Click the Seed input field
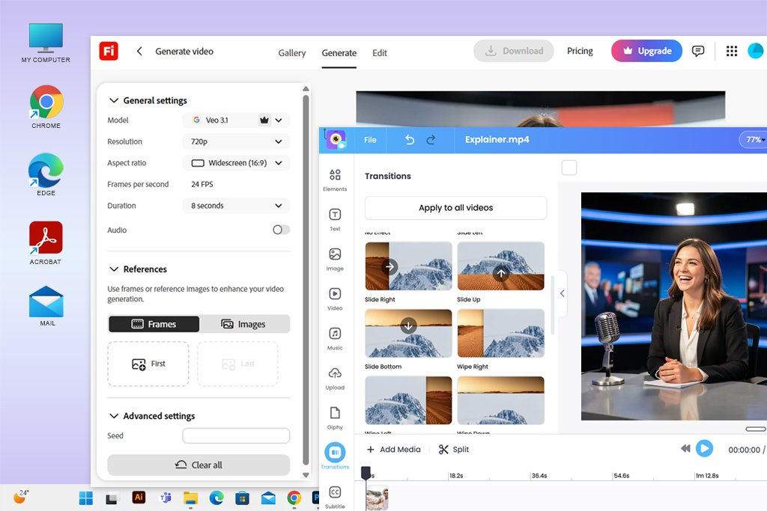Viewport: 767px width, 511px height. click(236, 435)
